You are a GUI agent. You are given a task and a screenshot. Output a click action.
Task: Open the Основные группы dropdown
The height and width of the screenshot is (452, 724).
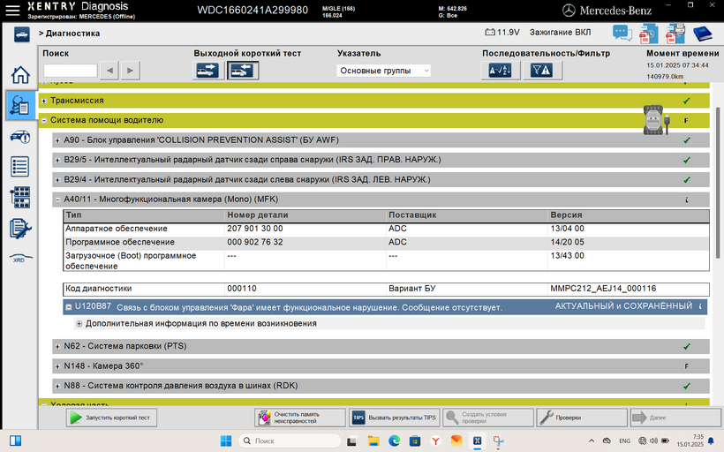[x=384, y=71]
